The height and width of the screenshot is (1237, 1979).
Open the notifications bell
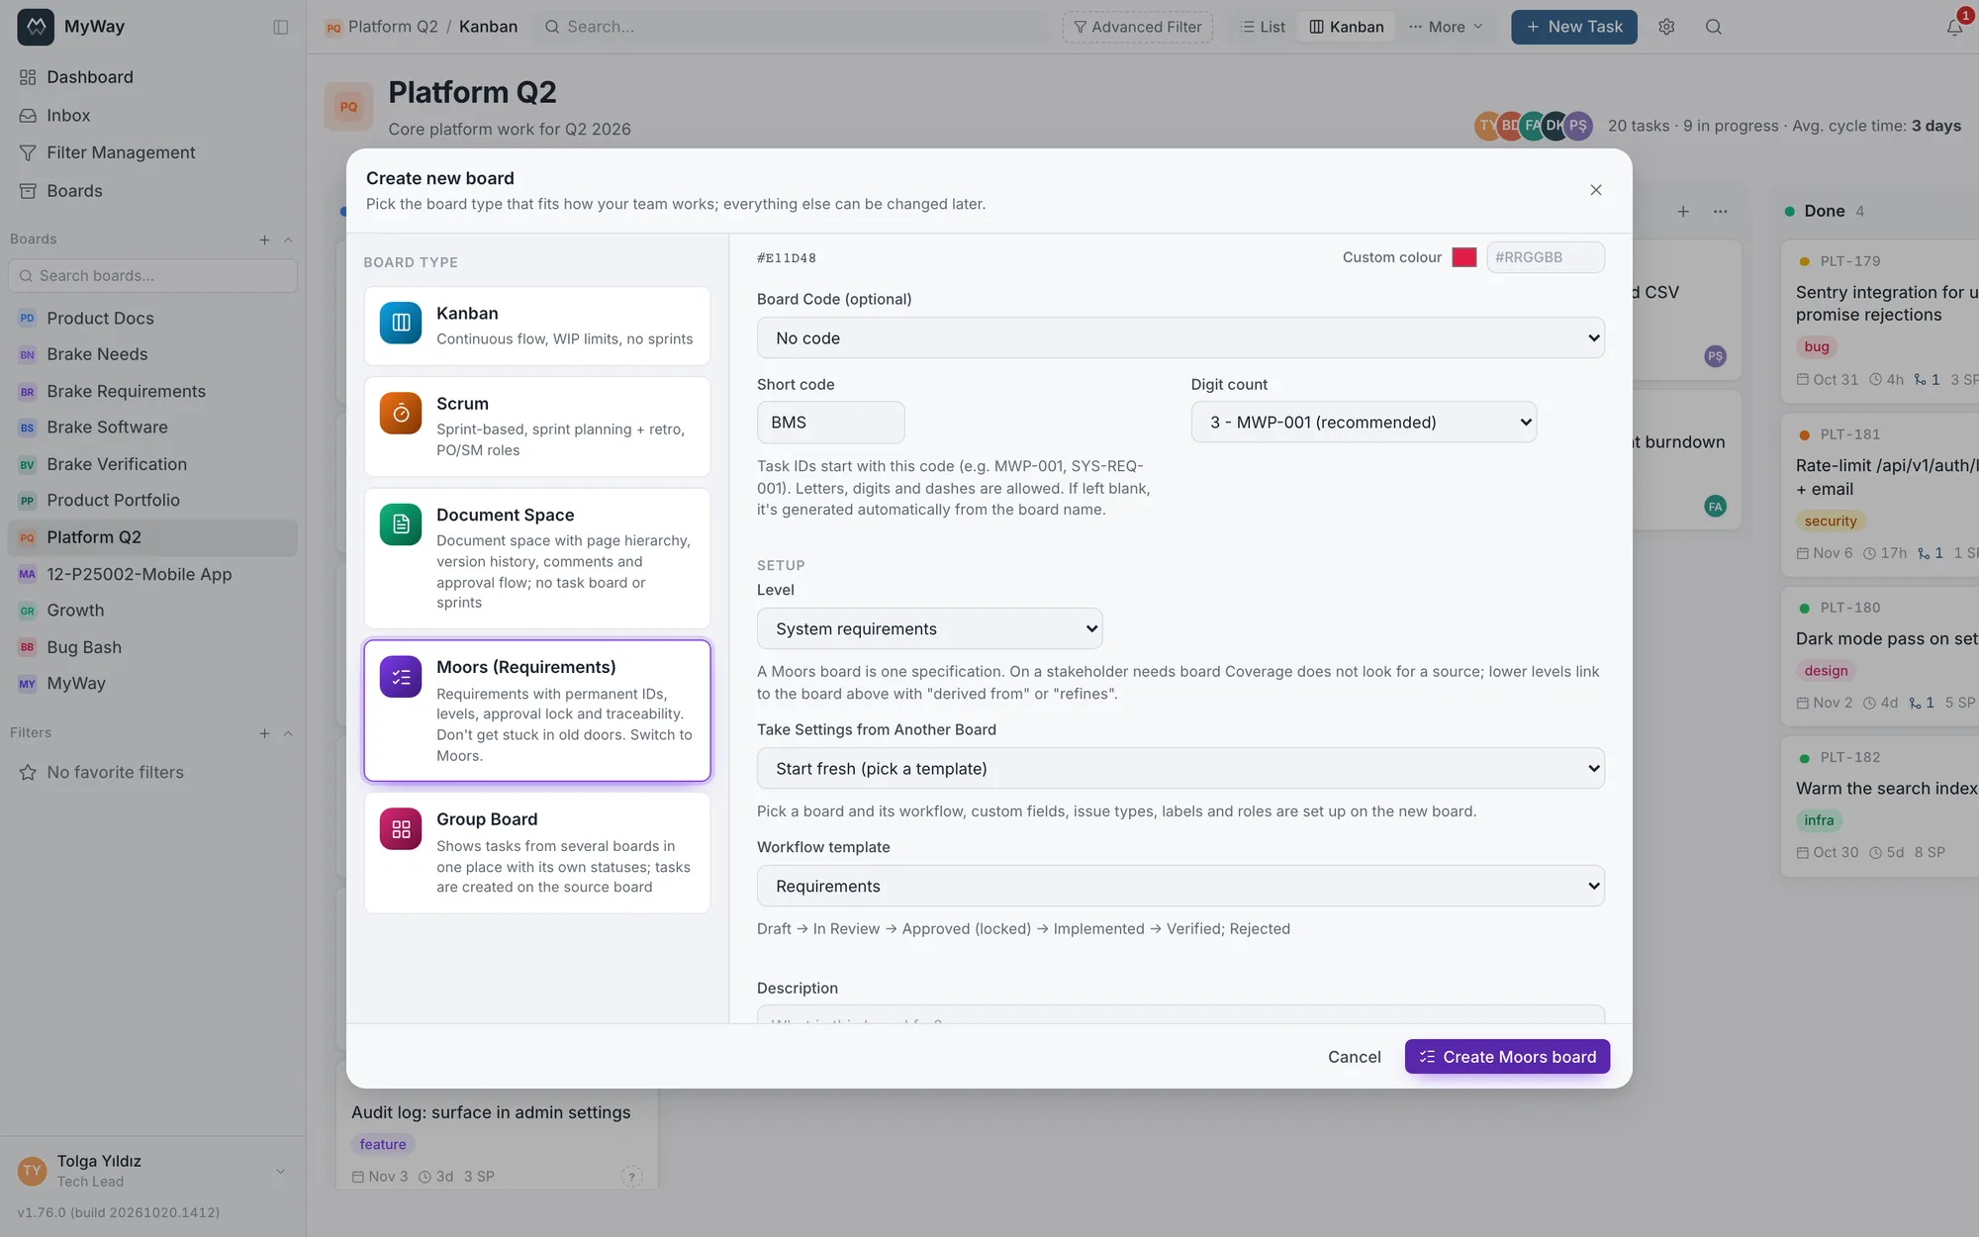[1954, 27]
